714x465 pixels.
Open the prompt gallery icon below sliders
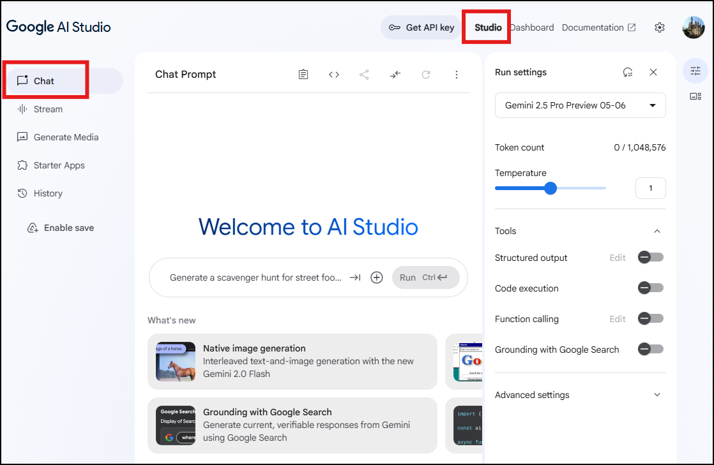[695, 96]
